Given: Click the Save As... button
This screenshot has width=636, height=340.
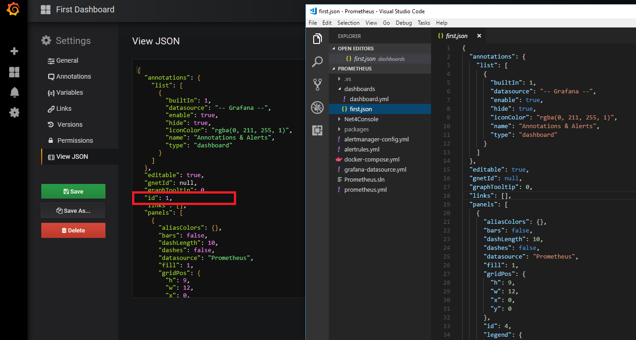Looking at the screenshot, I should [73, 210].
